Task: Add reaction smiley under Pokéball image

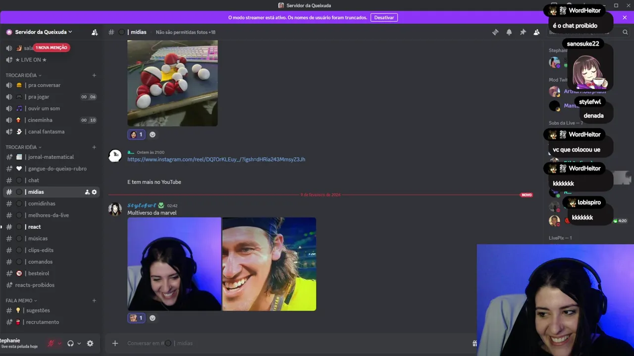Action: point(153,134)
